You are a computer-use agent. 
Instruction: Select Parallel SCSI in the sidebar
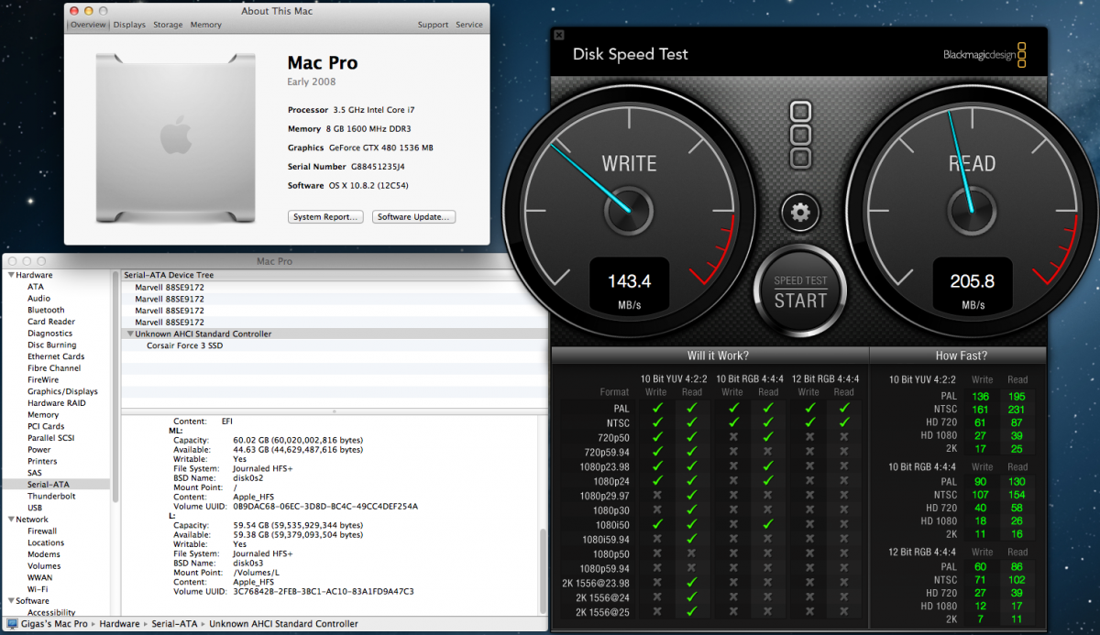(51, 438)
